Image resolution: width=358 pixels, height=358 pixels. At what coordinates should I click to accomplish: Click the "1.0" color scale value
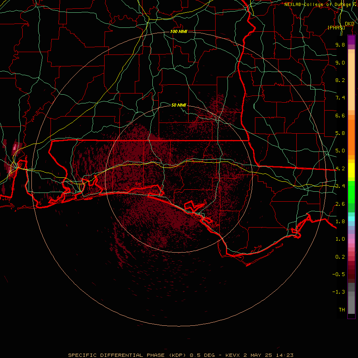tap(340, 239)
